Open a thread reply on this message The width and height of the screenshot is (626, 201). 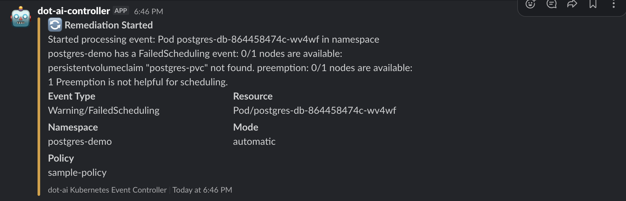(x=552, y=5)
